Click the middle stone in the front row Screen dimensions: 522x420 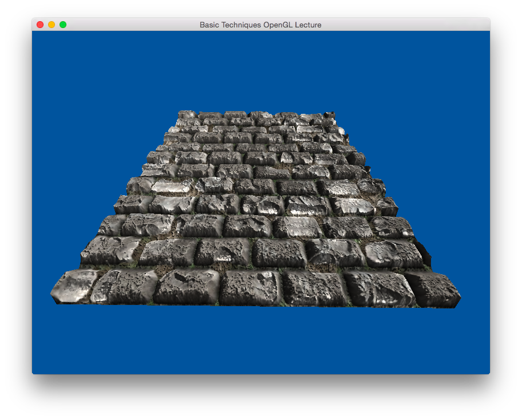coord(251,288)
